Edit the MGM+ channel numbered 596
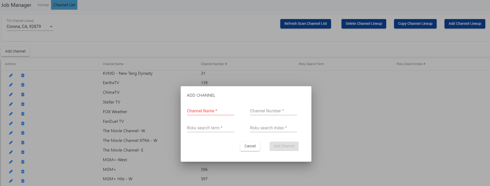Viewport: 490px width, 186px height. [11, 171]
